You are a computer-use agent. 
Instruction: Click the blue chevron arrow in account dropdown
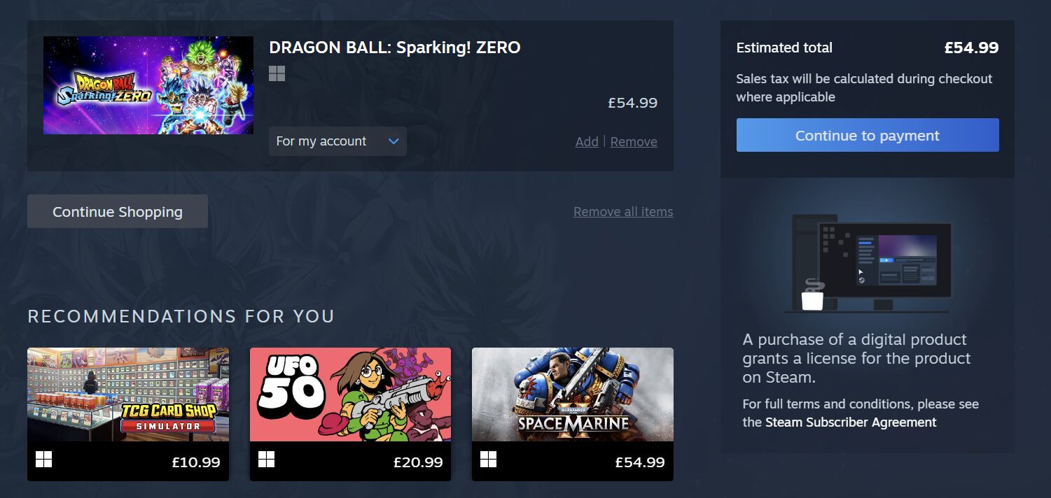394,141
